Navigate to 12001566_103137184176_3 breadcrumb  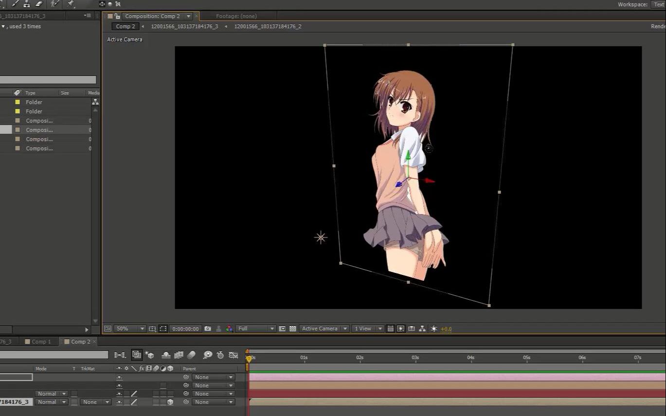click(x=184, y=26)
